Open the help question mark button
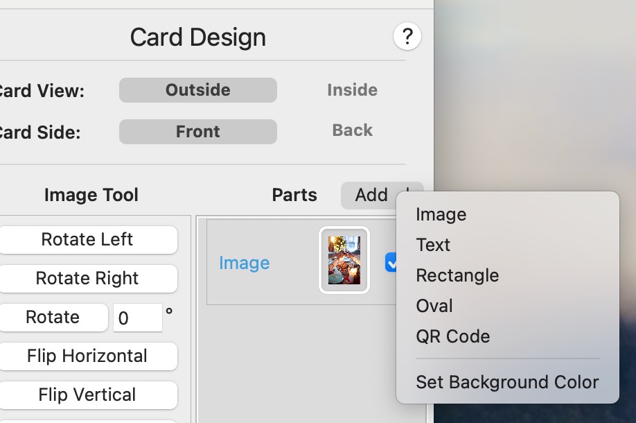Image resolution: width=636 pixels, height=423 pixels. click(x=407, y=36)
